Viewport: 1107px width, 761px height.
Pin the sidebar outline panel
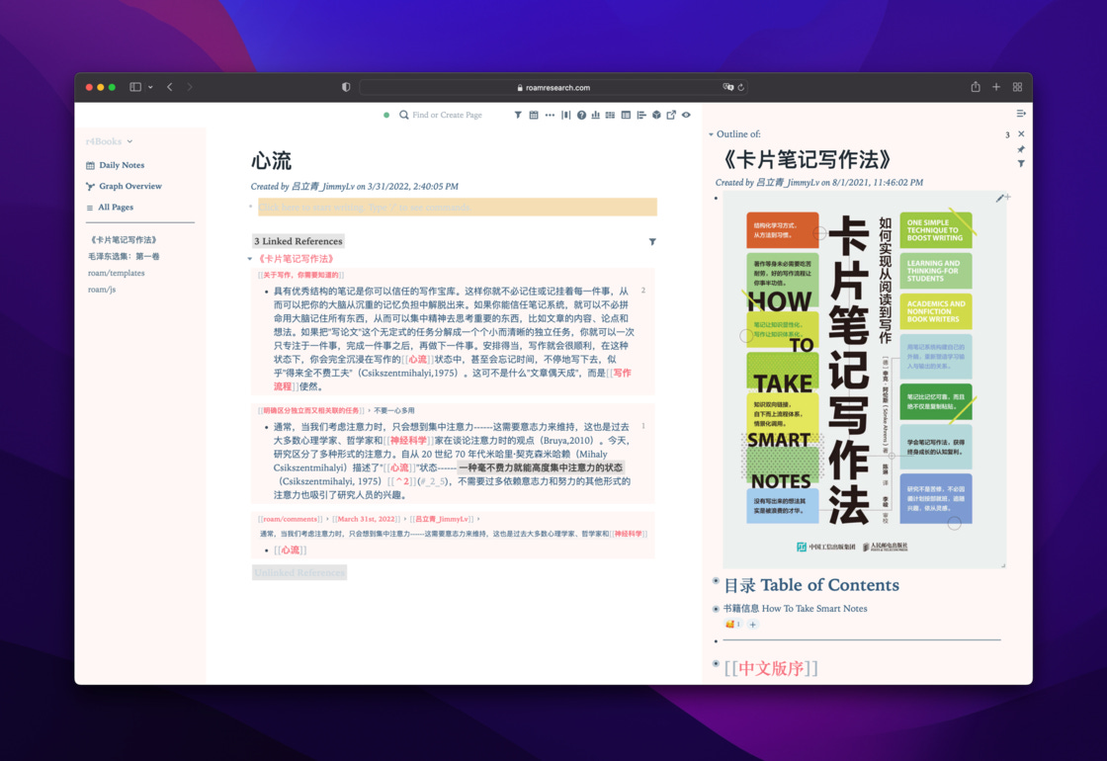[x=1021, y=149]
